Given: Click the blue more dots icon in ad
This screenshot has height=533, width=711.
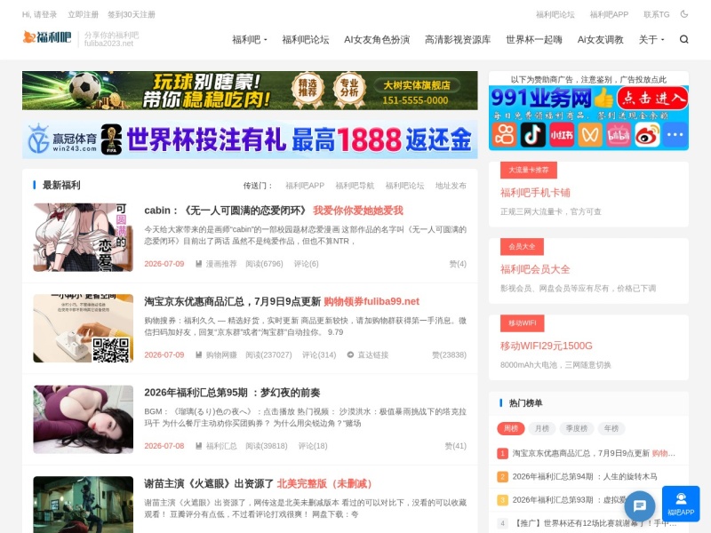Looking at the screenshot, I should pos(675,135).
